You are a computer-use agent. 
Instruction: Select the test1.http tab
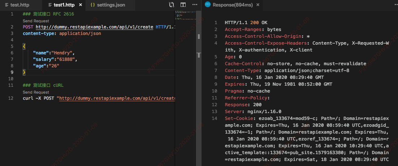[x=64, y=5]
